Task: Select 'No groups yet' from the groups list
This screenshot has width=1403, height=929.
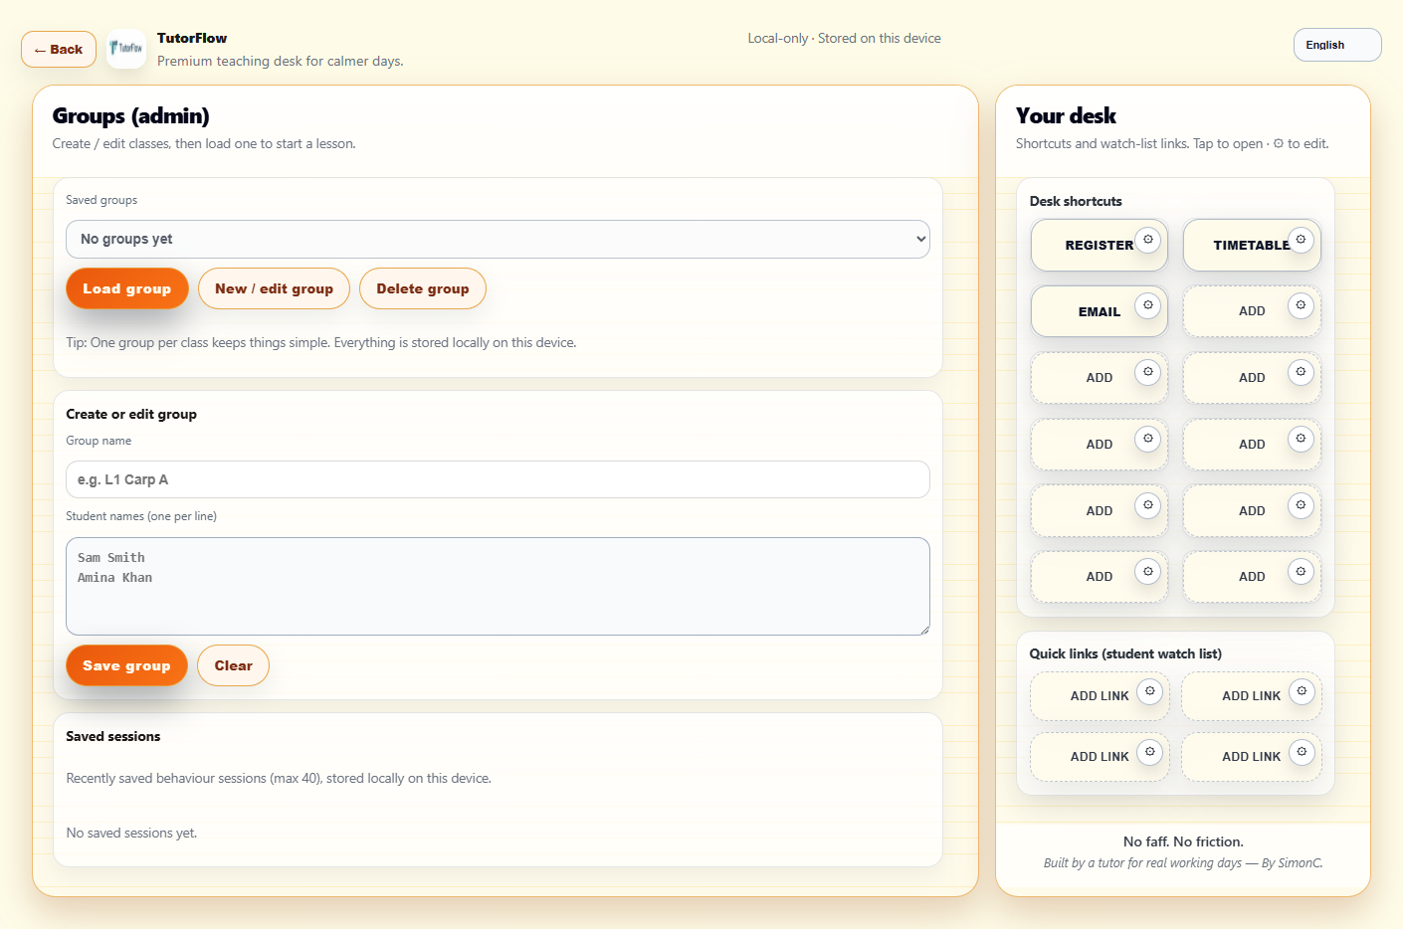Action: 498,239
